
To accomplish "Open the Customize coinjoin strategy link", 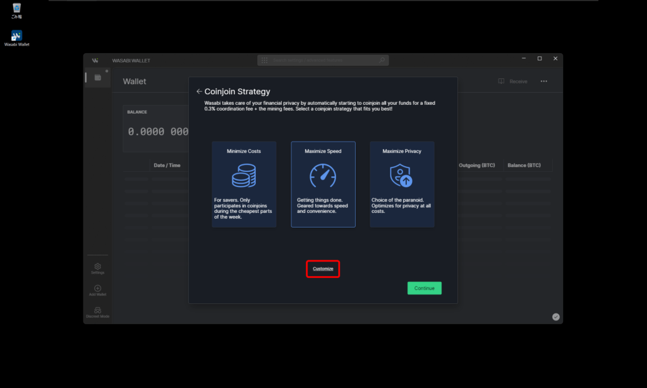I will [x=323, y=269].
